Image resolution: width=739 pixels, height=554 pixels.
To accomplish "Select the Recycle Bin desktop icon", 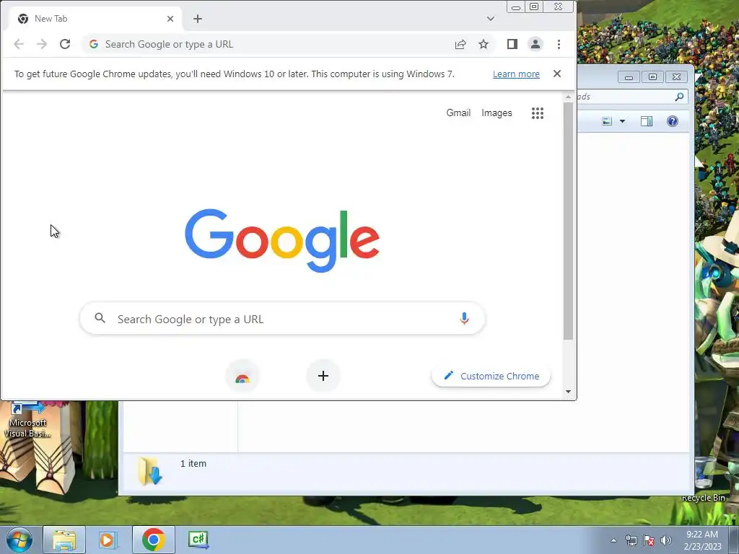I will [x=704, y=480].
